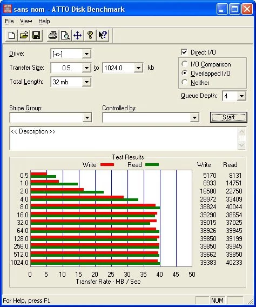Click the write value 39662

pyautogui.click(x=208, y=255)
